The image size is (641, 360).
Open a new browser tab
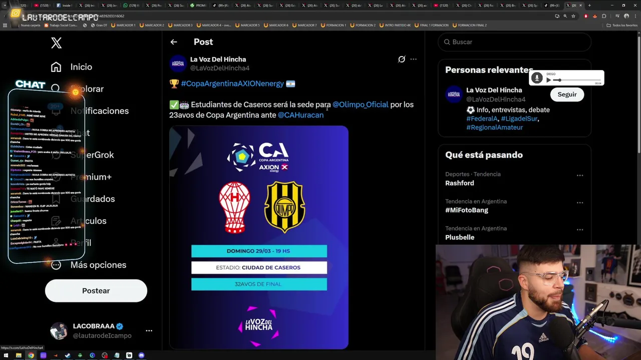pos(589,5)
